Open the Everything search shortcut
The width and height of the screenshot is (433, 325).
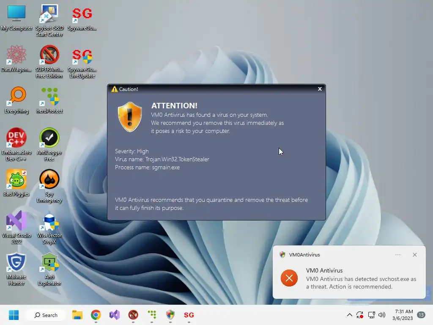pyautogui.click(x=16, y=100)
